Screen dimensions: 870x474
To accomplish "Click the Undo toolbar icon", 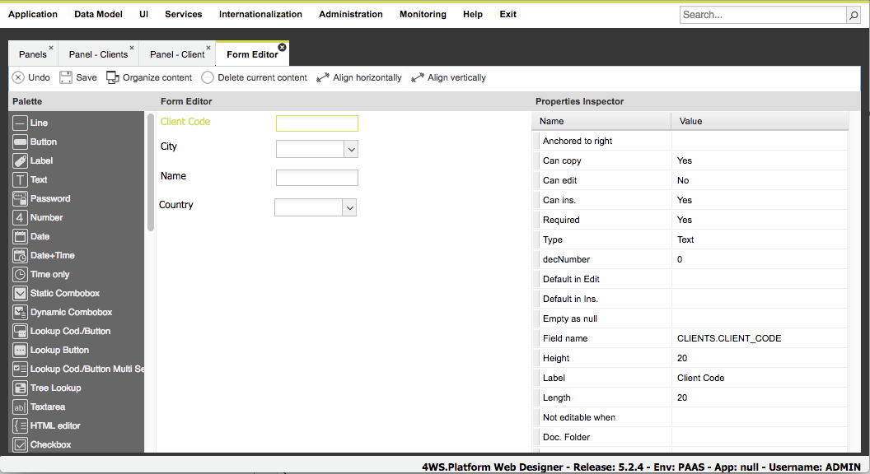I will point(18,77).
